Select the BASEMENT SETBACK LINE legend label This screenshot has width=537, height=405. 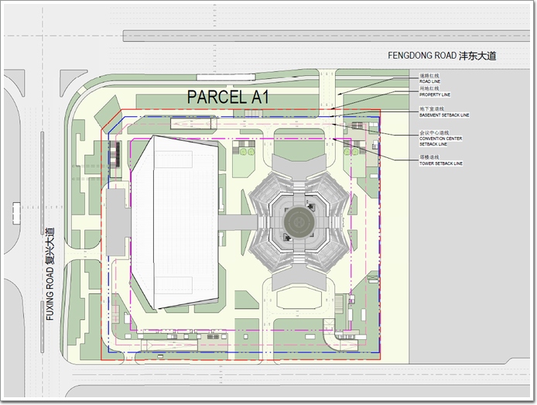point(443,115)
